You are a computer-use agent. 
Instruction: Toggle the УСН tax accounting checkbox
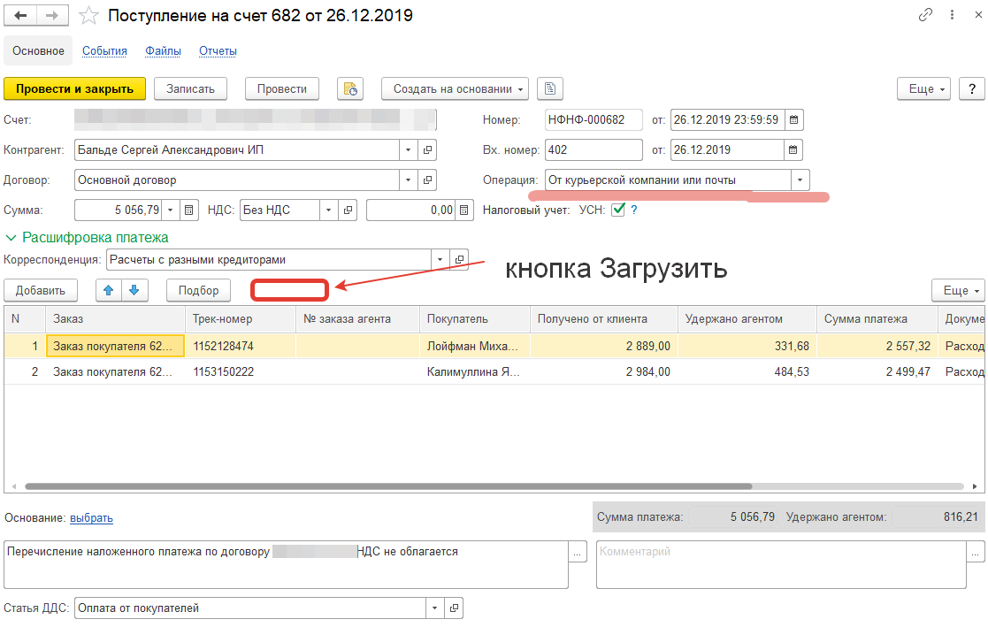618,210
